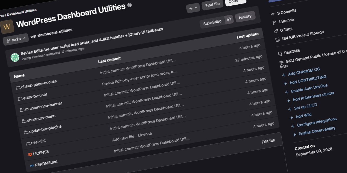Viewport: 347px width, 173px height.
Task: Click wp-dashboard-utilities breadcrumb path
Action: (52, 33)
